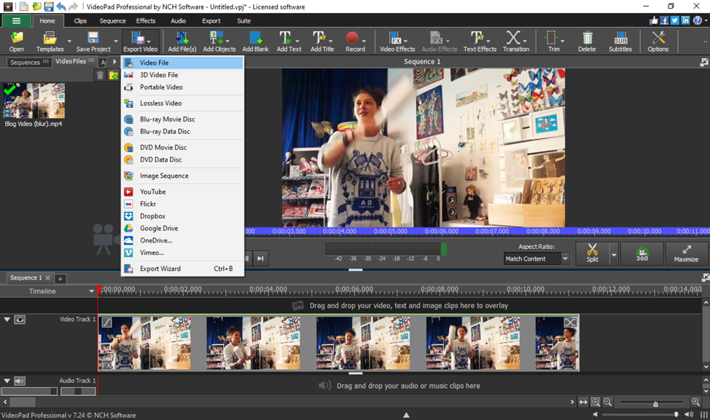The width and height of the screenshot is (710, 420).
Task: Toggle the volume speaker icon in status bar
Action: [x=689, y=414]
